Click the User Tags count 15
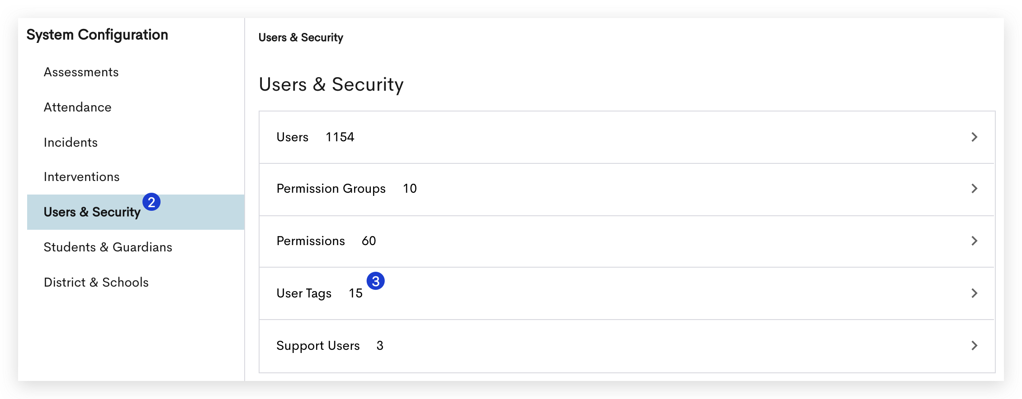Screen dimensions: 1022x399 click(x=355, y=293)
